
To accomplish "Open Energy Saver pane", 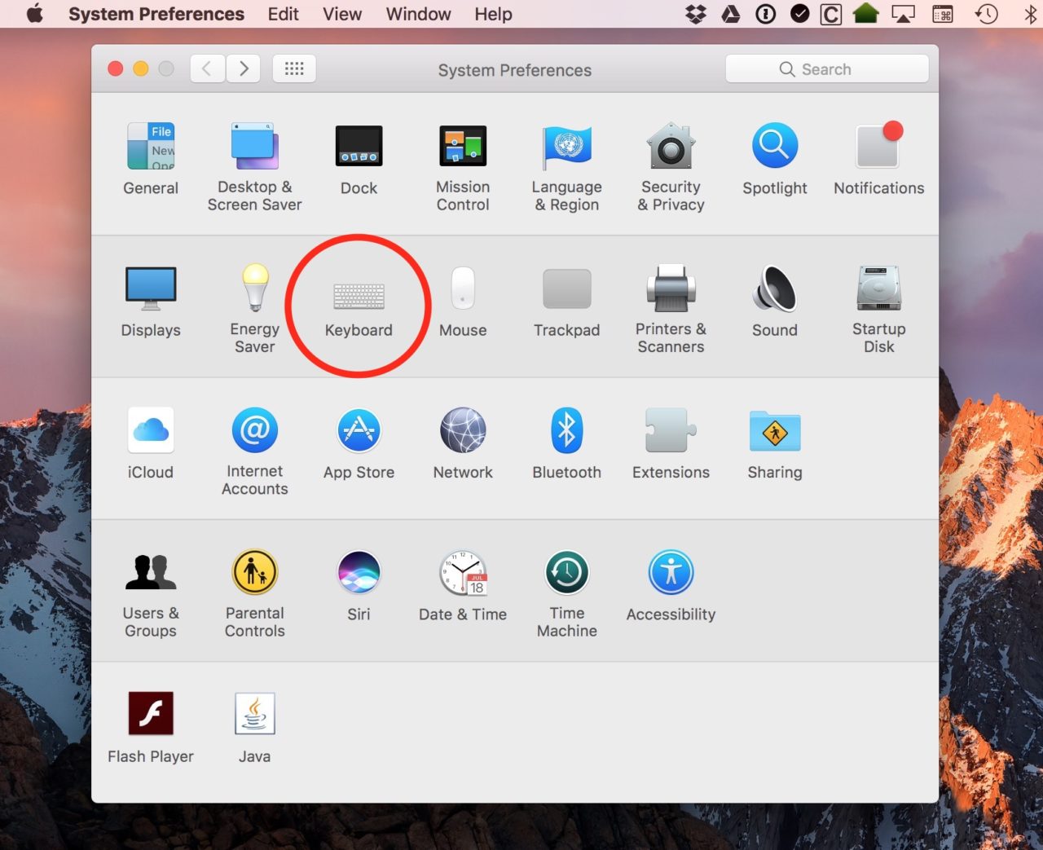I will tap(255, 309).
